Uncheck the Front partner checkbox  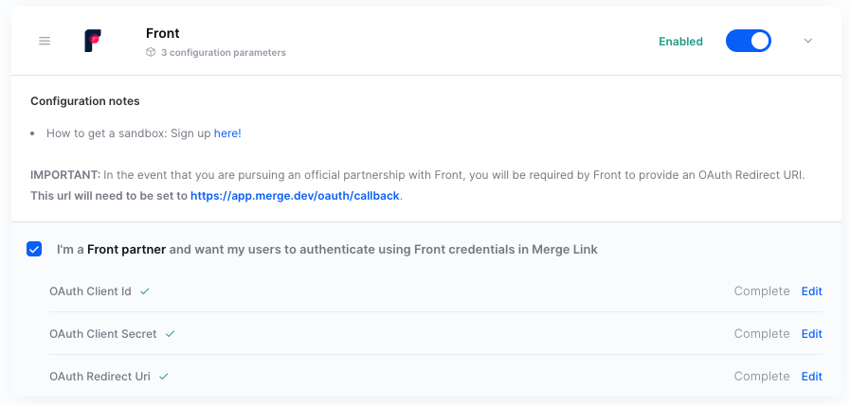point(35,250)
